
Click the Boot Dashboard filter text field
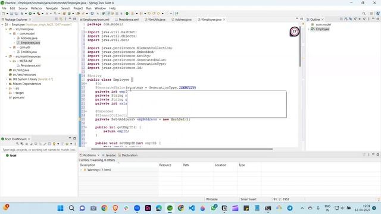(x=39, y=150)
